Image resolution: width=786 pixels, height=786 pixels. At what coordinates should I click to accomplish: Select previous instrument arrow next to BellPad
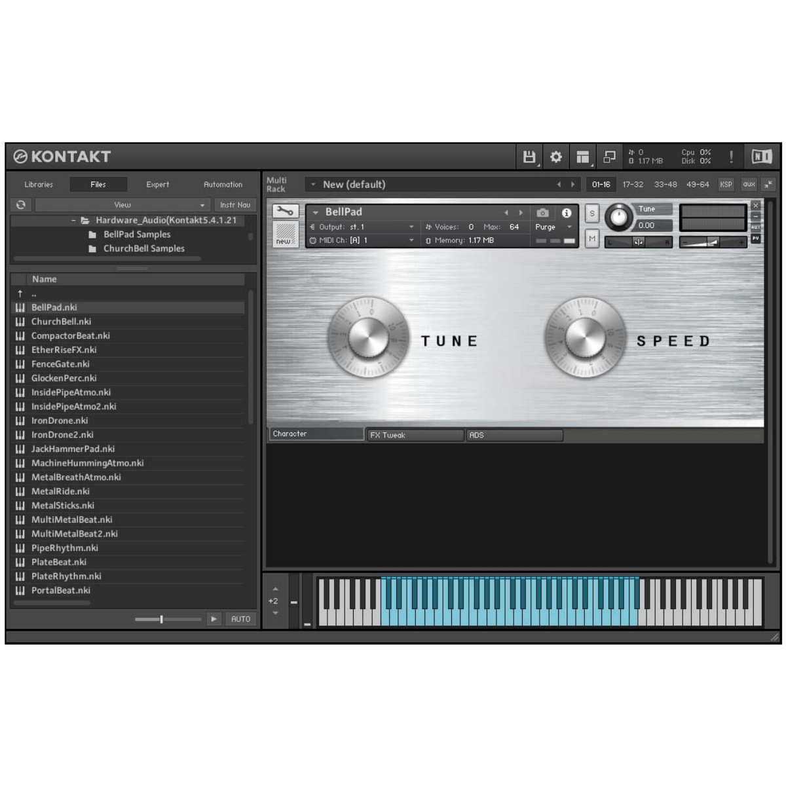coord(506,213)
